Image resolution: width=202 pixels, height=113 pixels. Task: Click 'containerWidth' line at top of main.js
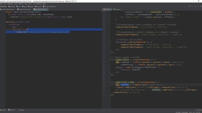(x=150, y=12)
